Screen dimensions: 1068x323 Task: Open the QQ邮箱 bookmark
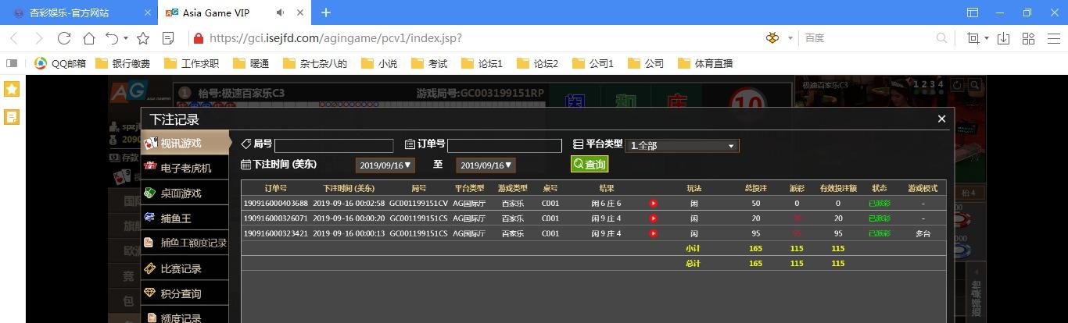pos(60,63)
